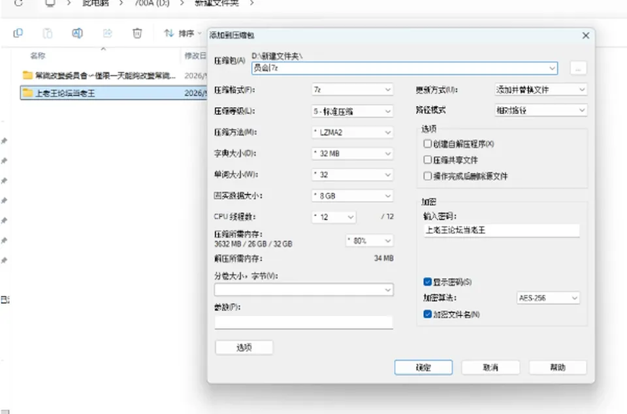Image resolution: width=627 pixels, height=414 pixels.
Task: Disable the 加密文件名 checkbox
Action: (427, 314)
